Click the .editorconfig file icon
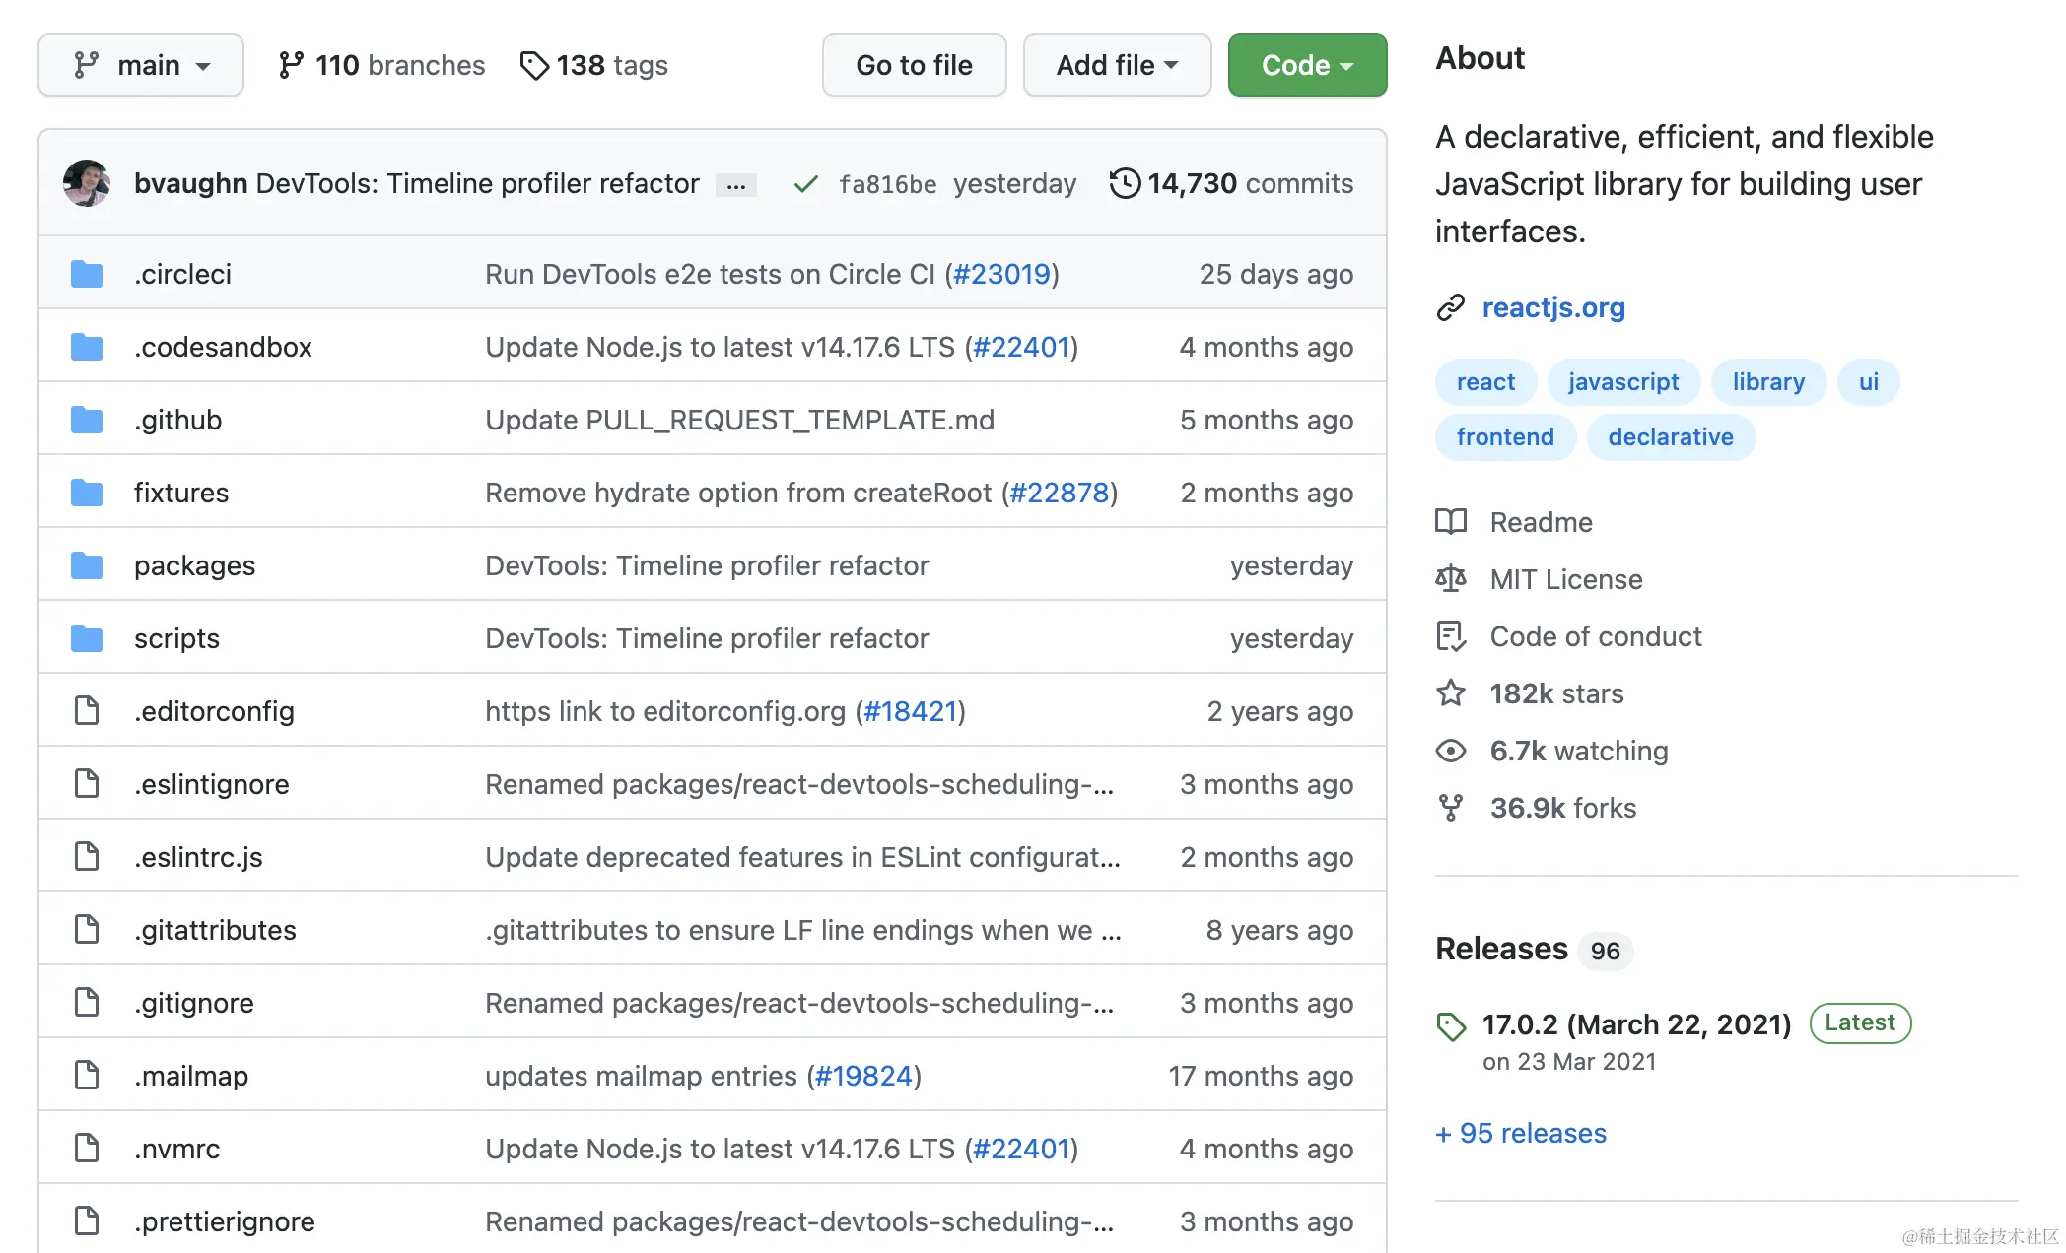The height and width of the screenshot is (1253, 2066). (x=87, y=710)
